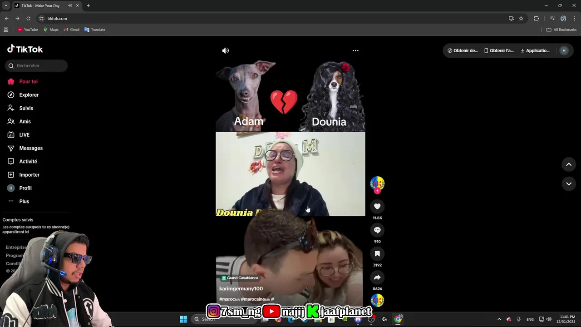Open the H profile avatar menu

[x=564, y=51]
